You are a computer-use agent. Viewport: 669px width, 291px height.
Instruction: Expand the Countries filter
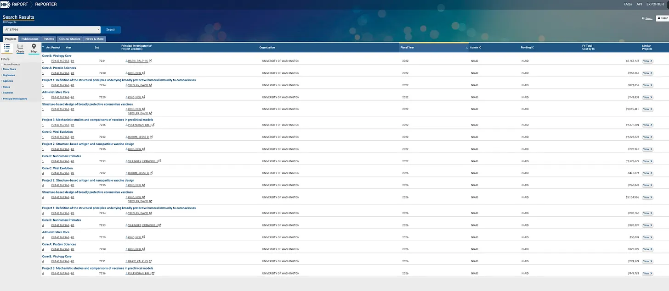(x=8, y=93)
